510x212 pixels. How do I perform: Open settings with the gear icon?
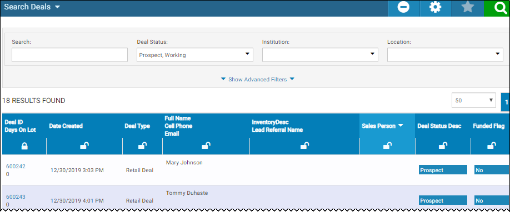435,7
